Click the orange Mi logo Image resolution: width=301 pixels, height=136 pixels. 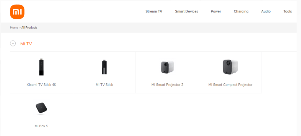click(17, 12)
